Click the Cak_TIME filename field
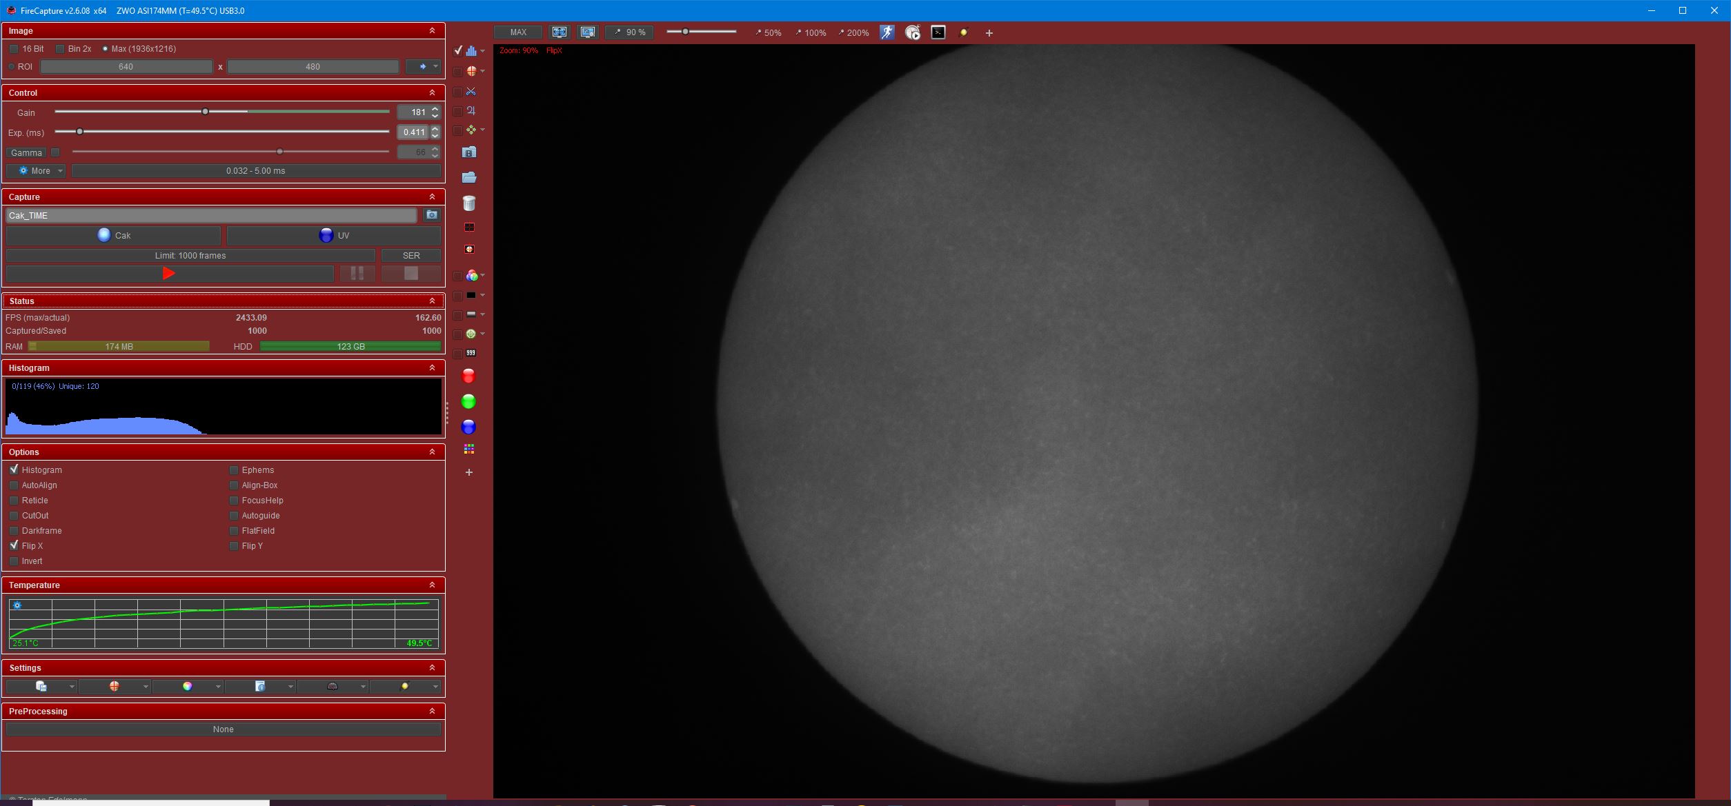This screenshot has height=806, width=1731. click(x=211, y=216)
